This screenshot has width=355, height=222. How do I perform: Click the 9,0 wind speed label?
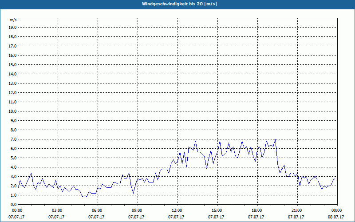coord(13,120)
